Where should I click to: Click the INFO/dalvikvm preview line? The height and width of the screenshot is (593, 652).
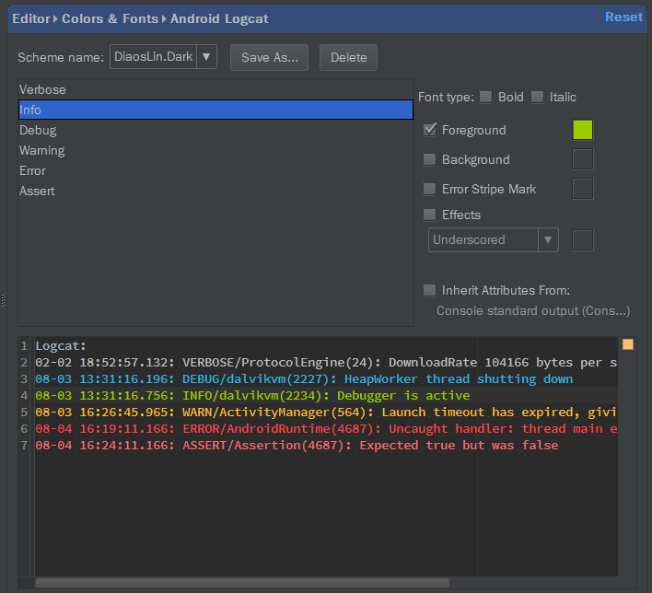[252, 395]
